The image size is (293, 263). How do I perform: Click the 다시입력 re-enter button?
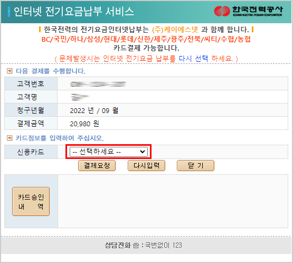tap(146, 165)
